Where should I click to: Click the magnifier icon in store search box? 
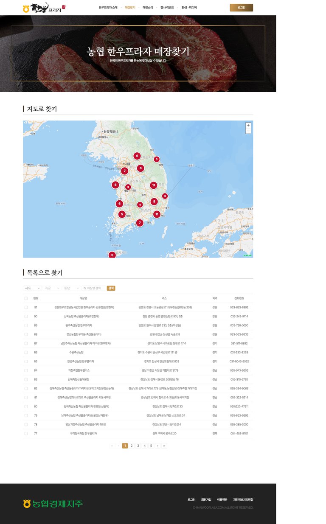click(84, 288)
